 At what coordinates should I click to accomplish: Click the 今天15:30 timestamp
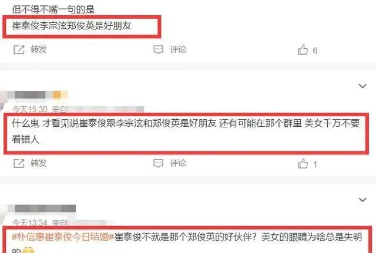30,109
